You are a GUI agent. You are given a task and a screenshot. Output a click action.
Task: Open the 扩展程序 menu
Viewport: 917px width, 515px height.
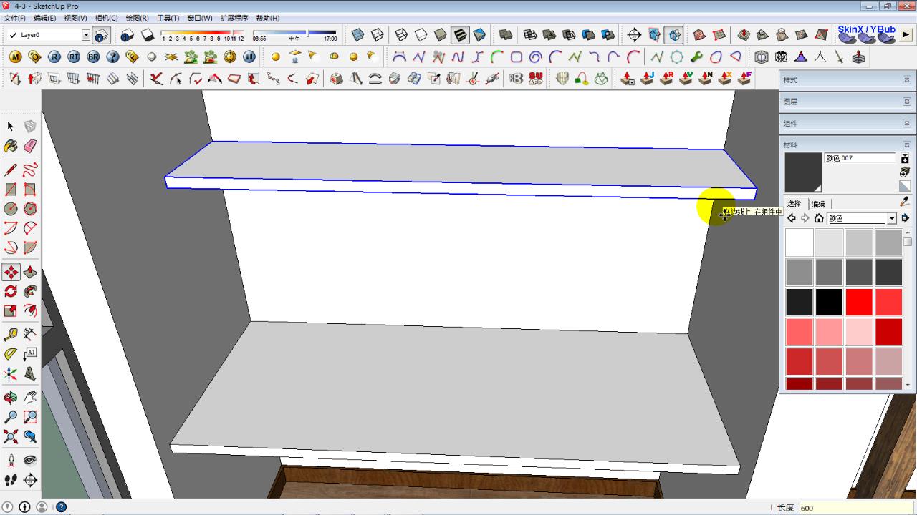(x=234, y=18)
